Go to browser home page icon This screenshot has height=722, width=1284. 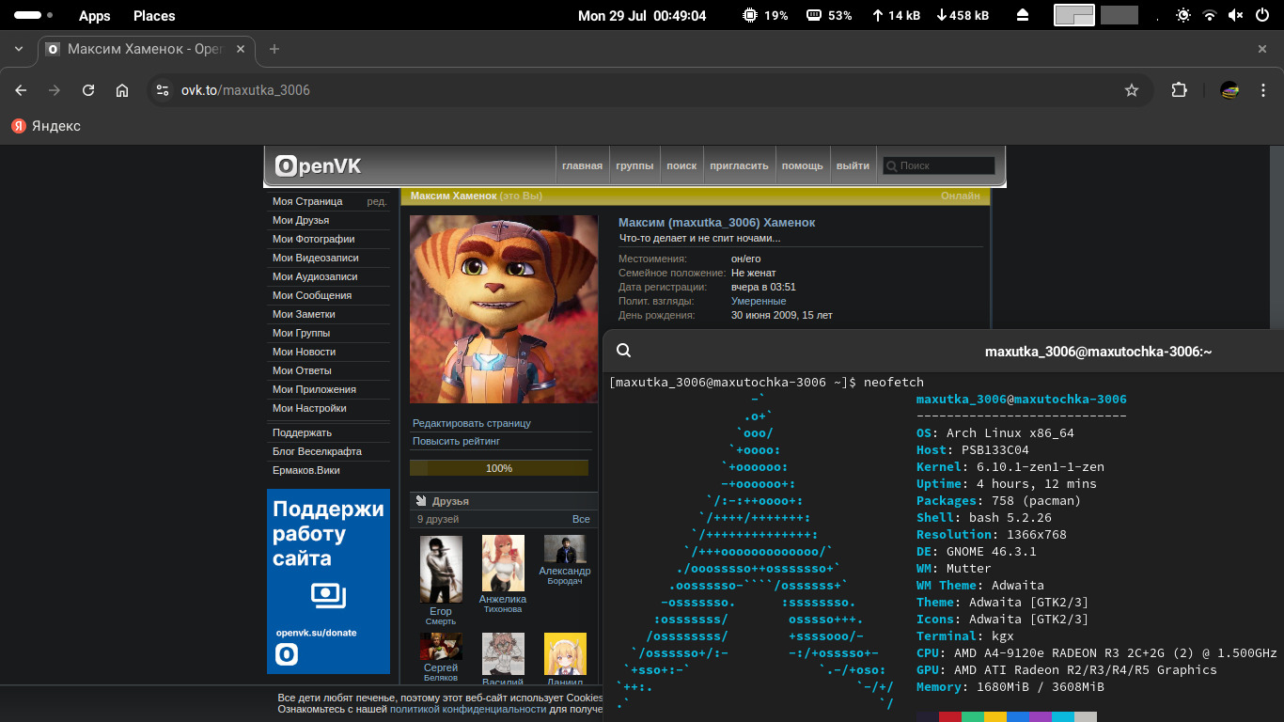pyautogui.click(x=122, y=90)
